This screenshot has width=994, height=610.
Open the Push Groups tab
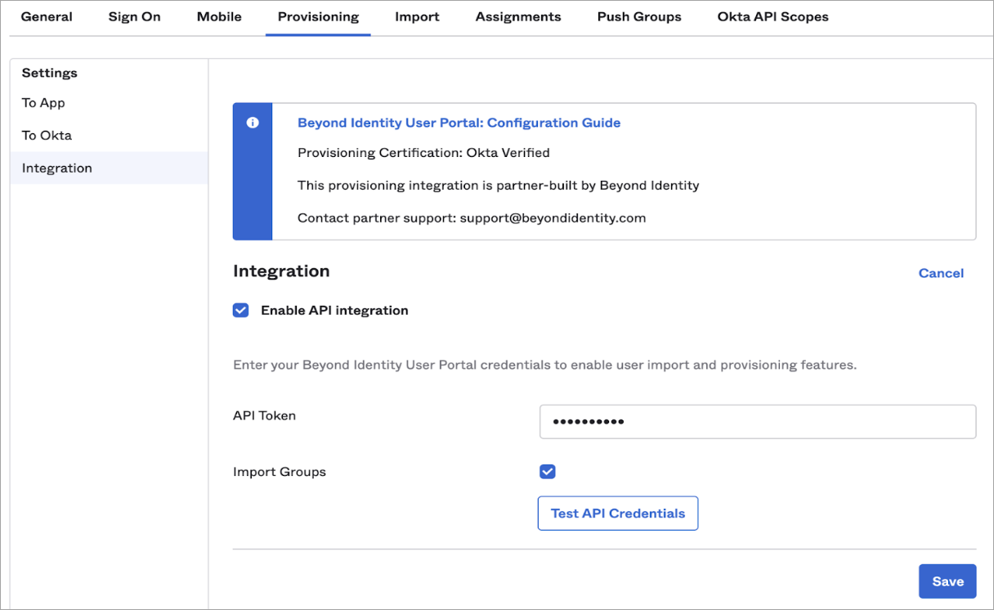click(x=639, y=17)
